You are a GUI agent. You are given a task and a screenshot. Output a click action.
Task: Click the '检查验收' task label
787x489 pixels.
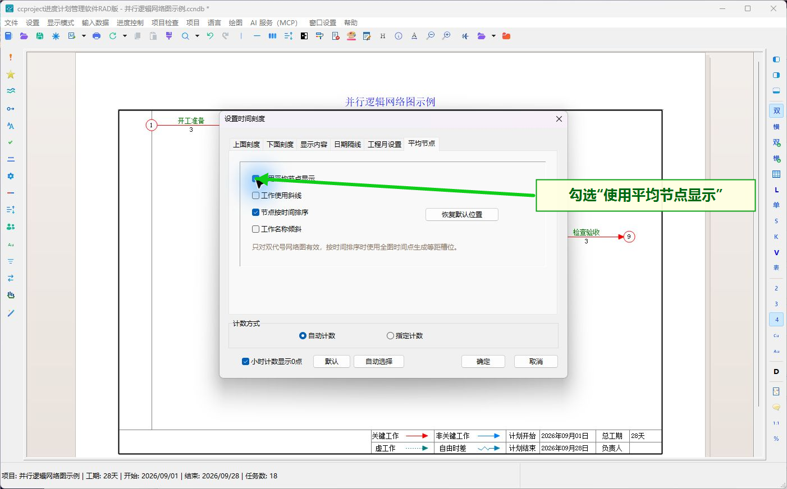[586, 232]
